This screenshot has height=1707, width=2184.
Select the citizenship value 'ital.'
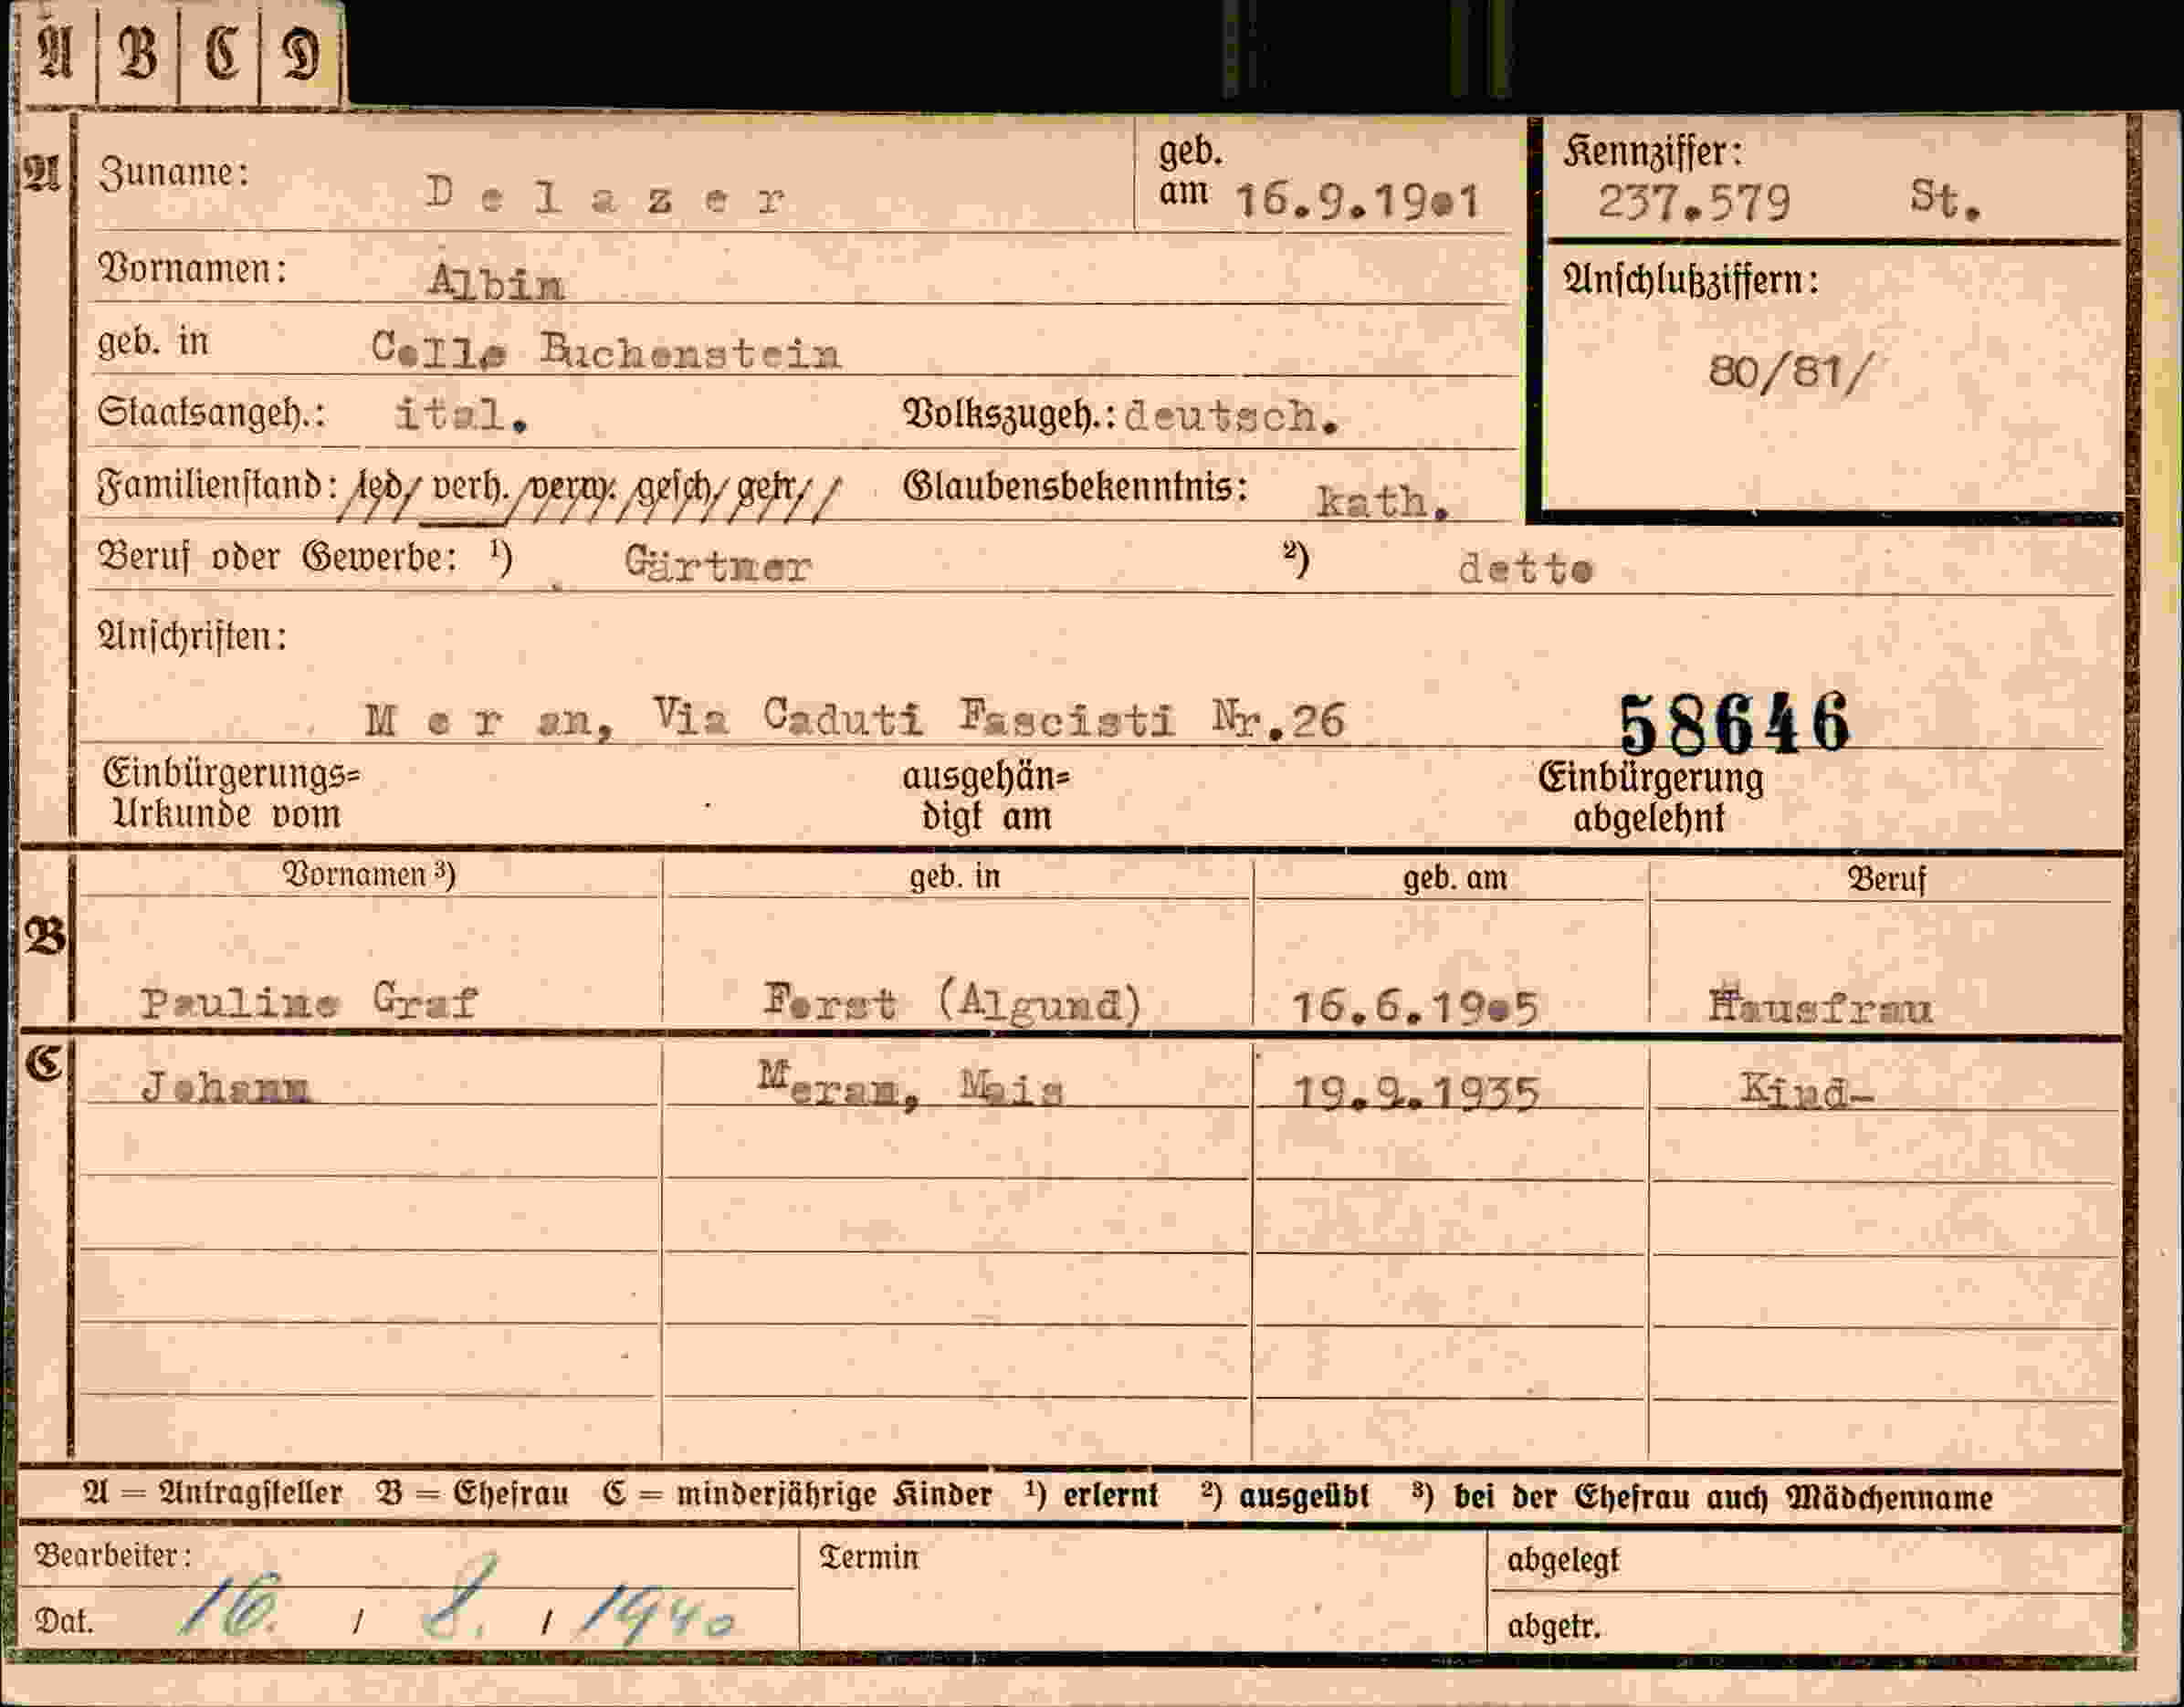click(x=461, y=414)
